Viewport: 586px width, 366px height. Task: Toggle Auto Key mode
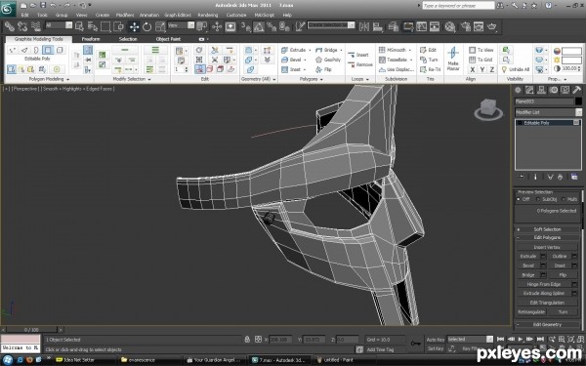point(436,340)
